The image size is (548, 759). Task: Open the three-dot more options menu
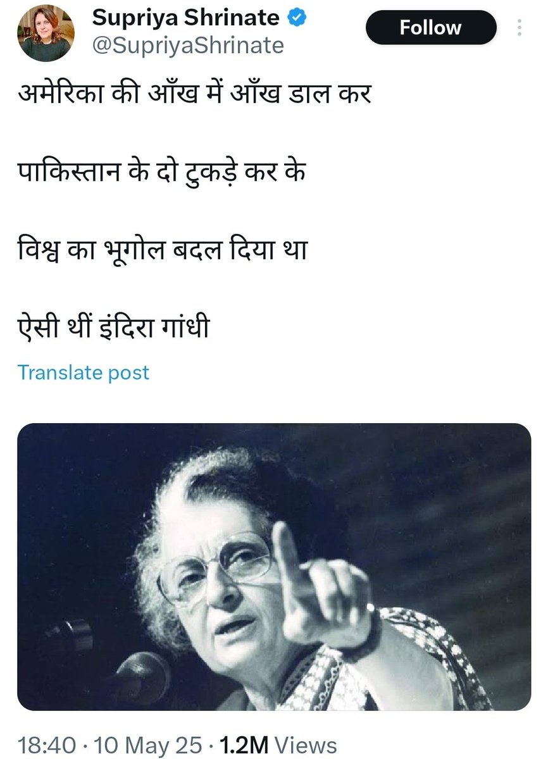coord(520,27)
